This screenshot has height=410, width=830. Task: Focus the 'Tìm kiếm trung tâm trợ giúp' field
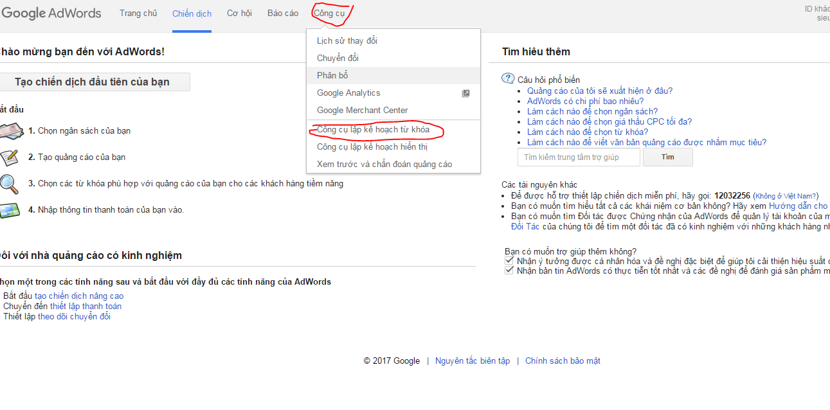tap(579, 157)
